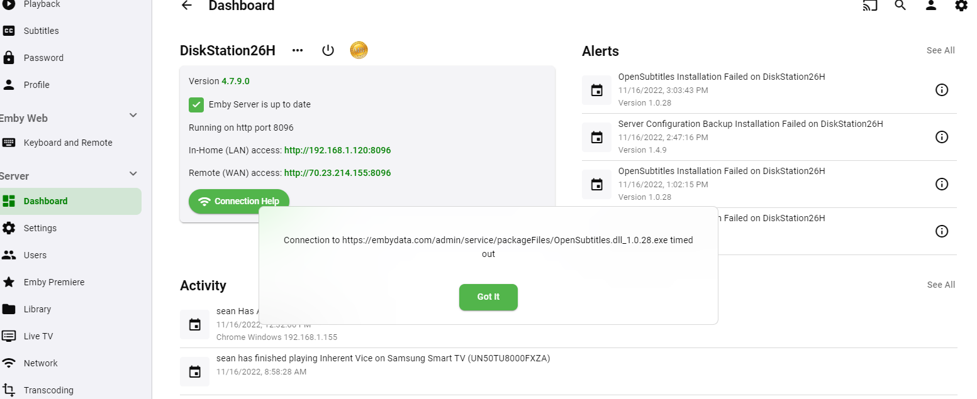Click the search magnifier icon
The height and width of the screenshot is (399, 977).
pyautogui.click(x=900, y=6)
